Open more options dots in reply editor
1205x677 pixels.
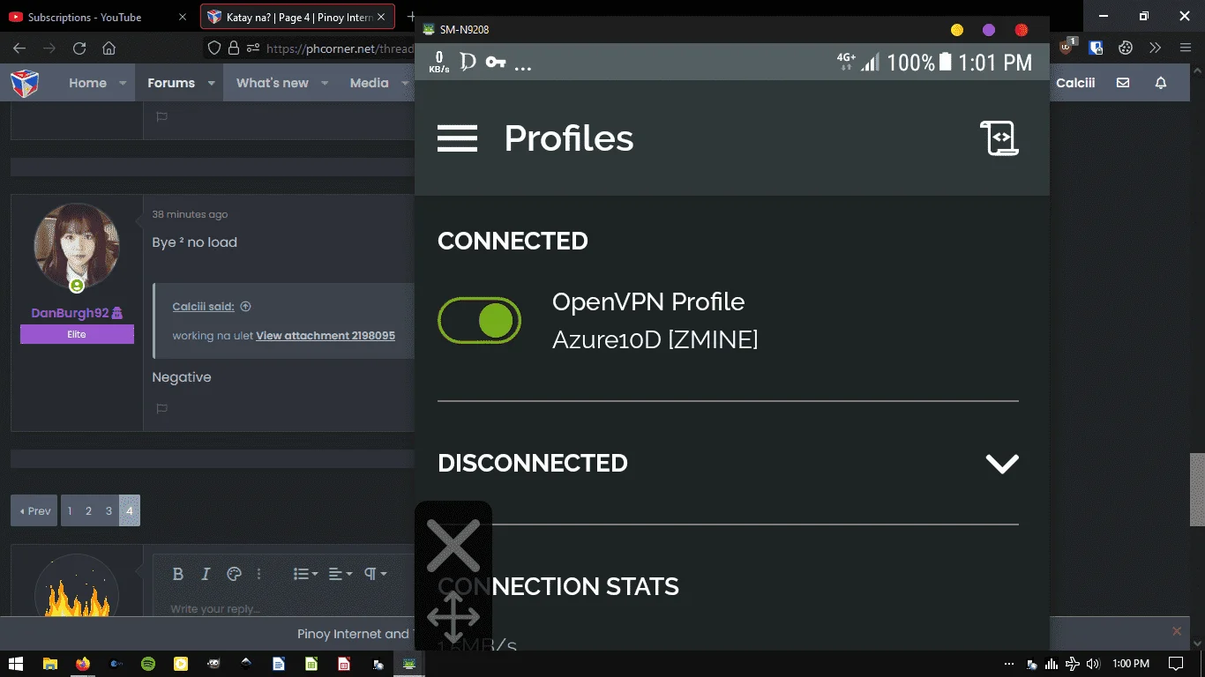point(258,574)
